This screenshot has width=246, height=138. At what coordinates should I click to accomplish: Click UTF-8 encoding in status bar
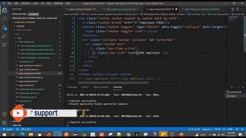(x=217, y=129)
